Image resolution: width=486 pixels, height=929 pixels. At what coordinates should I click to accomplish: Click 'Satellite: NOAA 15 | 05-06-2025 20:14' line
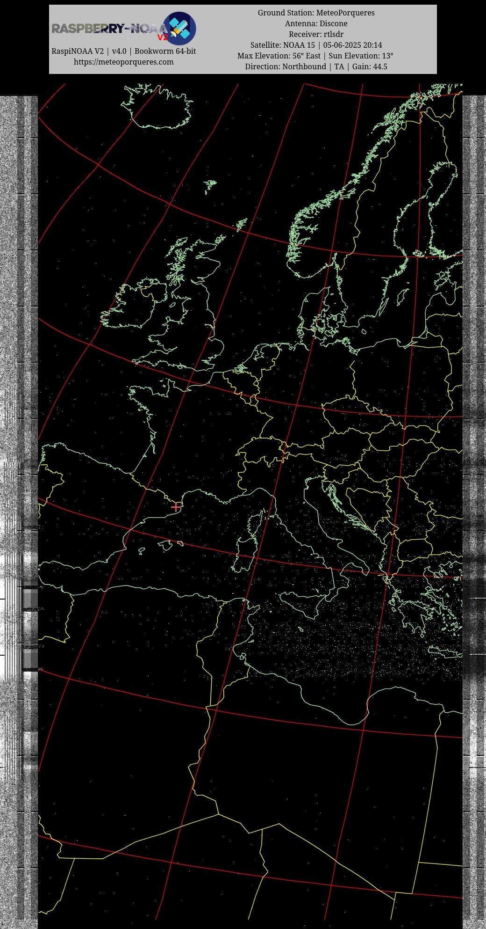pos(316,45)
